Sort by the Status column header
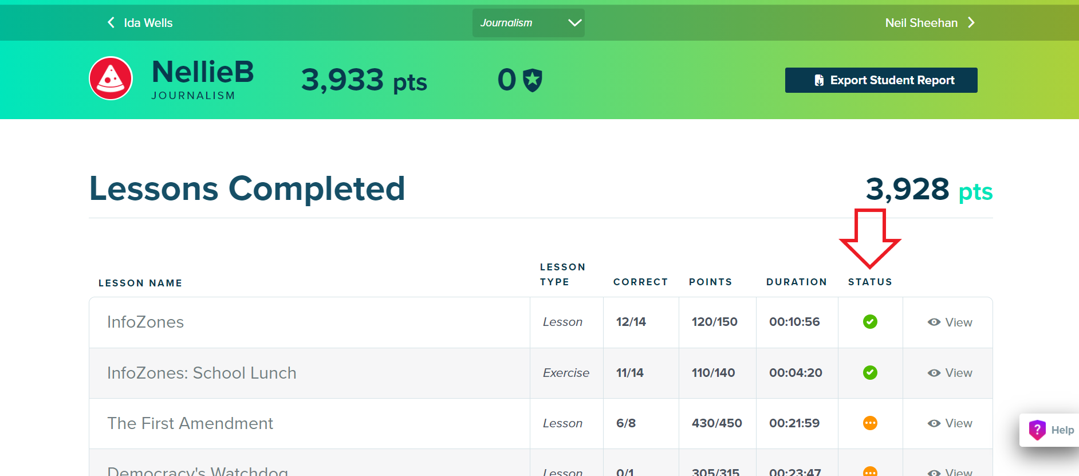The height and width of the screenshot is (476, 1079). [x=870, y=282]
